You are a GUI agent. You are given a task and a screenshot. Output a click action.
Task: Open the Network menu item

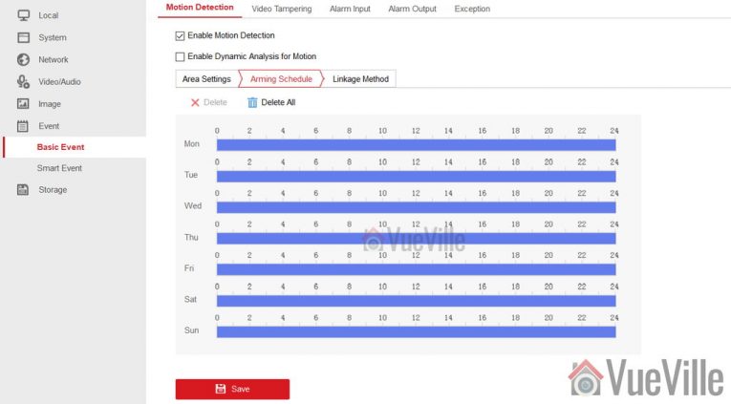54,59
